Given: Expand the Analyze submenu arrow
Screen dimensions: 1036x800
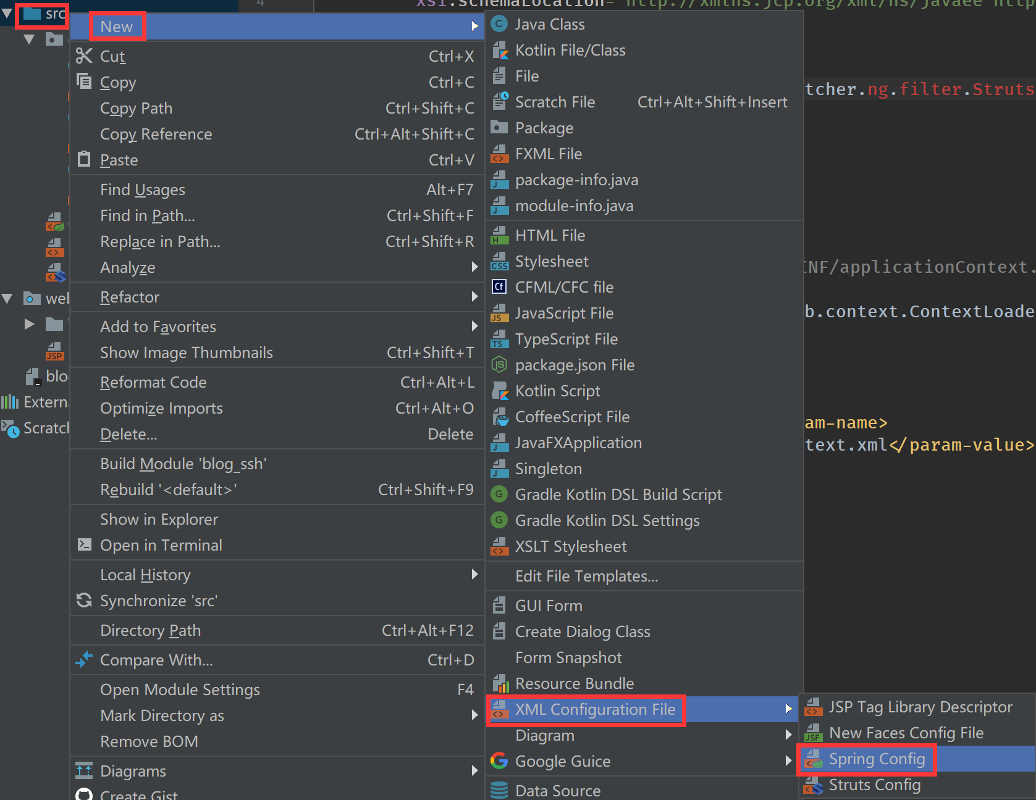Looking at the screenshot, I should point(474,267).
